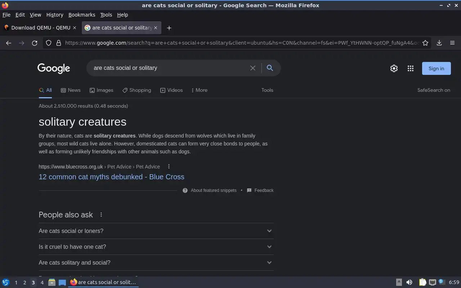Click the Google logo
Image resolution: width=461 pixels, height=288 pixels.
tap(54, 68)
